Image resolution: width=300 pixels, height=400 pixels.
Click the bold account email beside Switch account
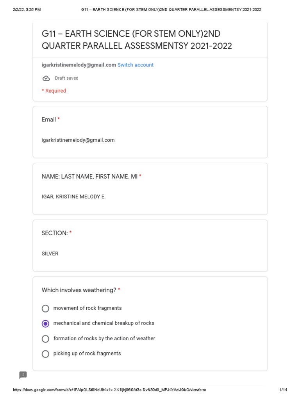[x=79, y=65]
